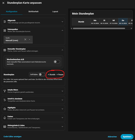This screenshot has width=135, height=140.
Task: Open Code-Editor anzeigen link
Action: tap(13, 137)
